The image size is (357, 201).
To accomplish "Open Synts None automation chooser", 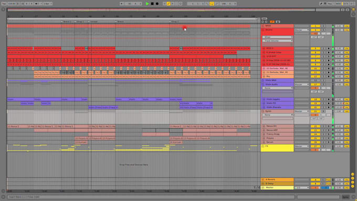I will pyautogui.click(x=278, y=115).
